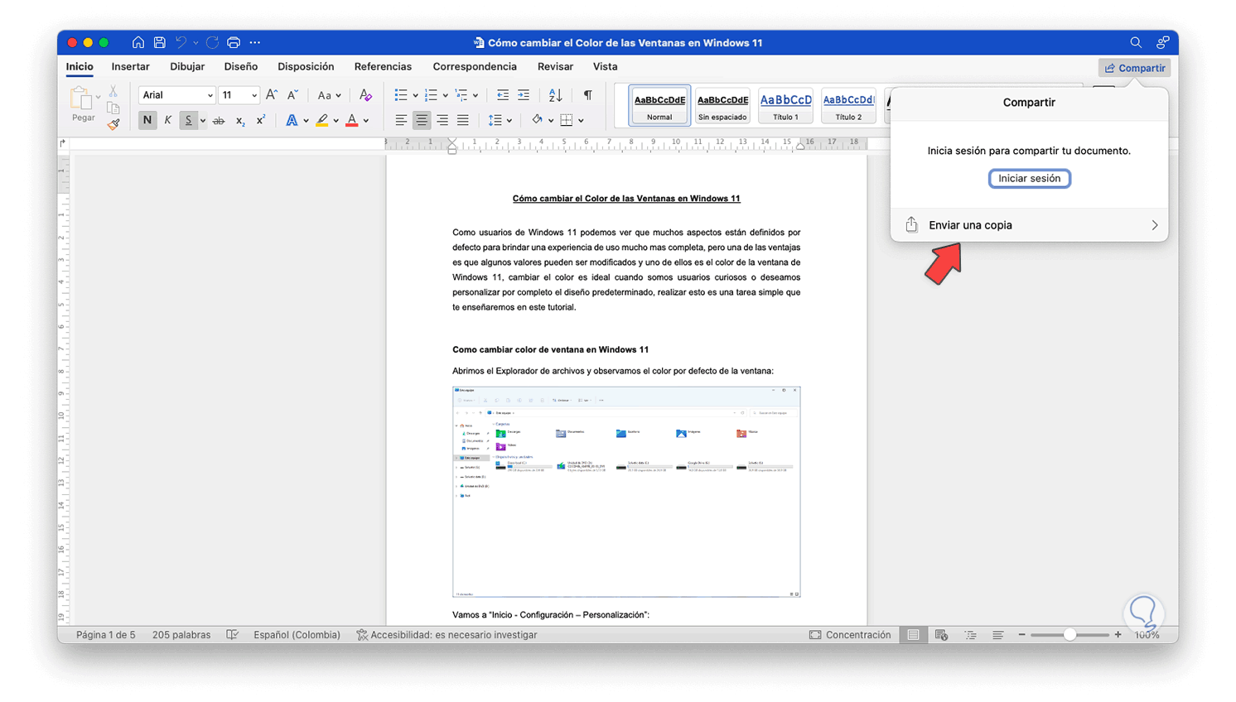Open the Disposición tab

click(306, 66)
